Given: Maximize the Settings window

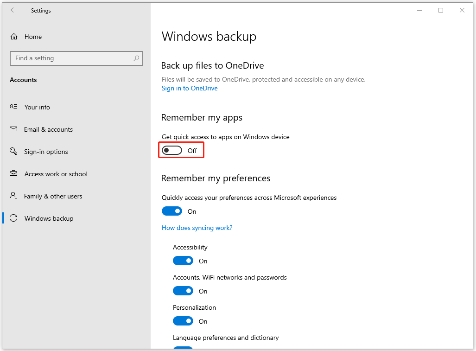Looking at the screenshot, I should [441, 10].
